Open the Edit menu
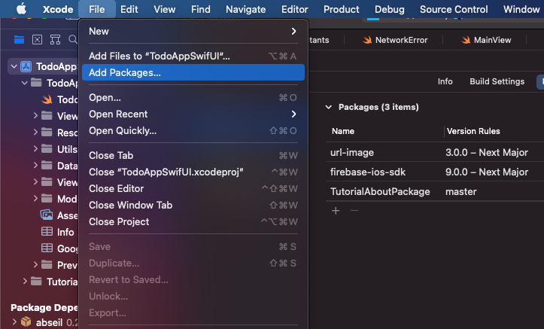The height and width of the screenshot is (329, 544). pyautogui.click(x=129, y=9)
